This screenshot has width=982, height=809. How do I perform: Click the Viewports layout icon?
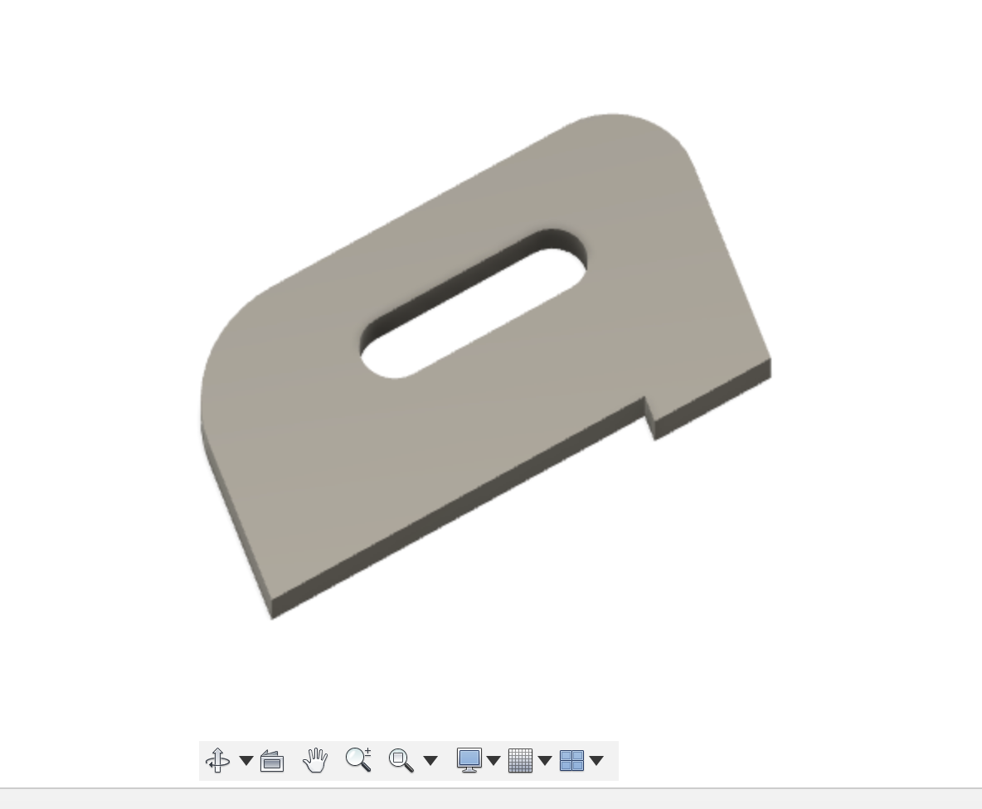571,760
